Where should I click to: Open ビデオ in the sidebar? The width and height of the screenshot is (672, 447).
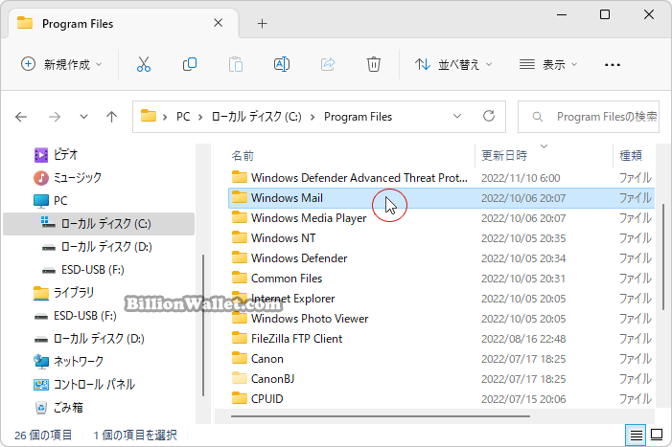click(x=57, y=154)
